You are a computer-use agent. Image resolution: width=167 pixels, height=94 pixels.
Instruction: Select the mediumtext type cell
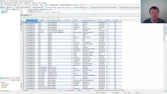pyautogui.click(x=102, y=47)
